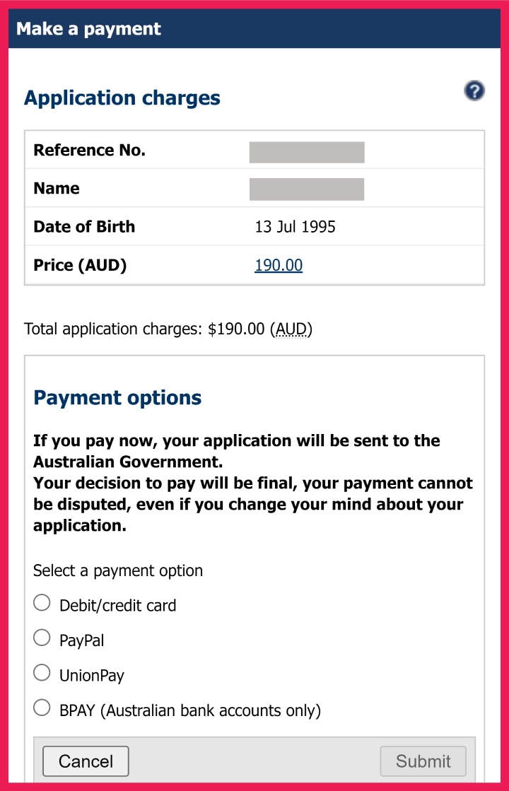Click the Price (AUD) row label
The image size is (509, 791).
(80, 265)
